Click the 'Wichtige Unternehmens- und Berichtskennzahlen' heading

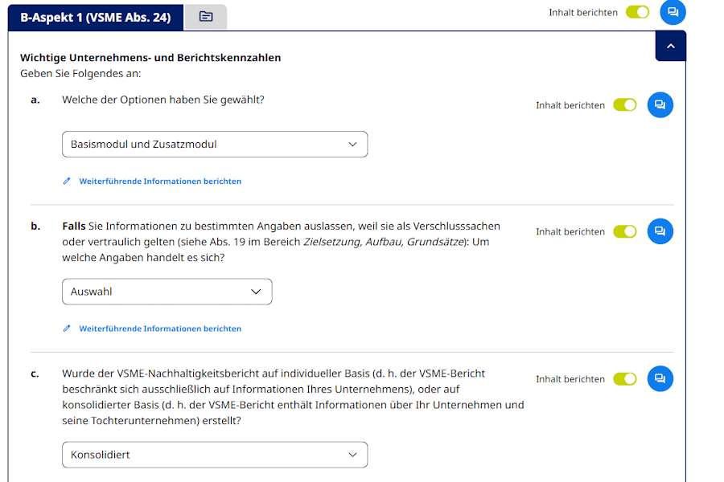150,58
